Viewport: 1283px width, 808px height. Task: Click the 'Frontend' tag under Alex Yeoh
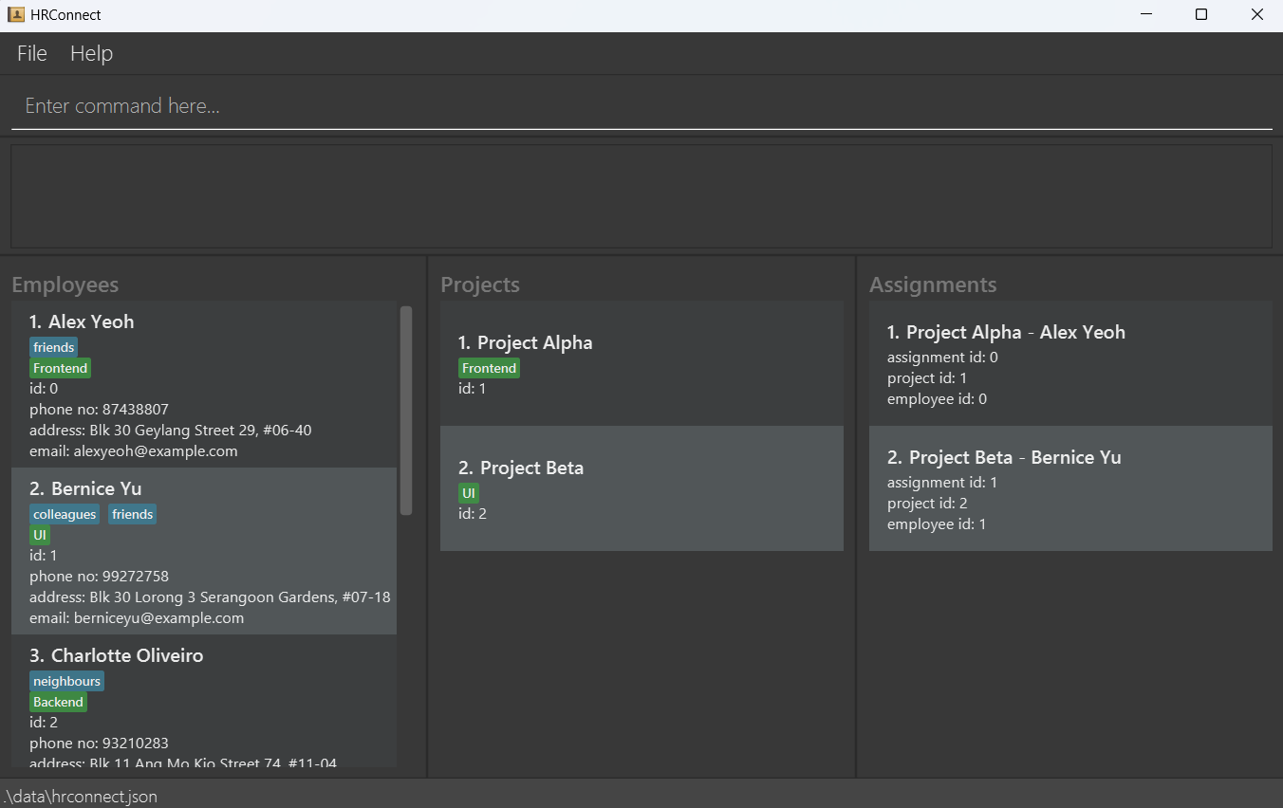(x=60, y=368)
